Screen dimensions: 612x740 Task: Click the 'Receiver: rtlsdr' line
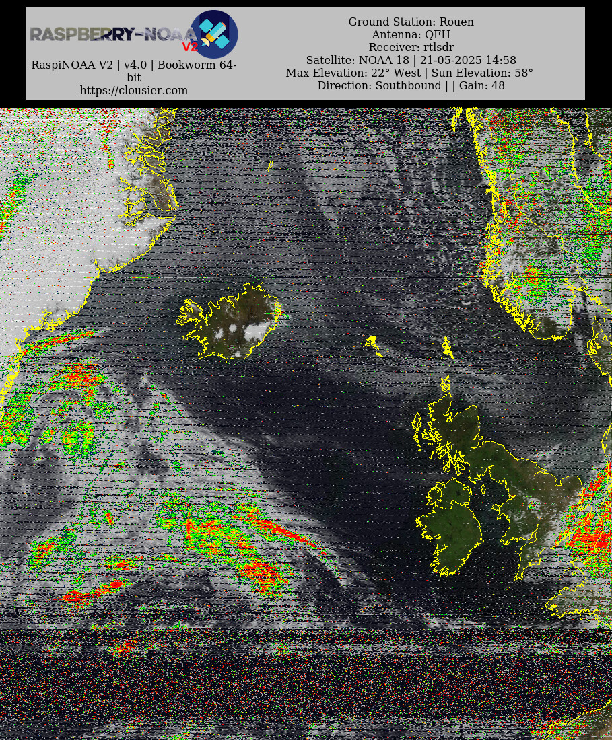tap(411, 47)
